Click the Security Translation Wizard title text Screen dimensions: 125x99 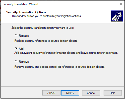20,4
